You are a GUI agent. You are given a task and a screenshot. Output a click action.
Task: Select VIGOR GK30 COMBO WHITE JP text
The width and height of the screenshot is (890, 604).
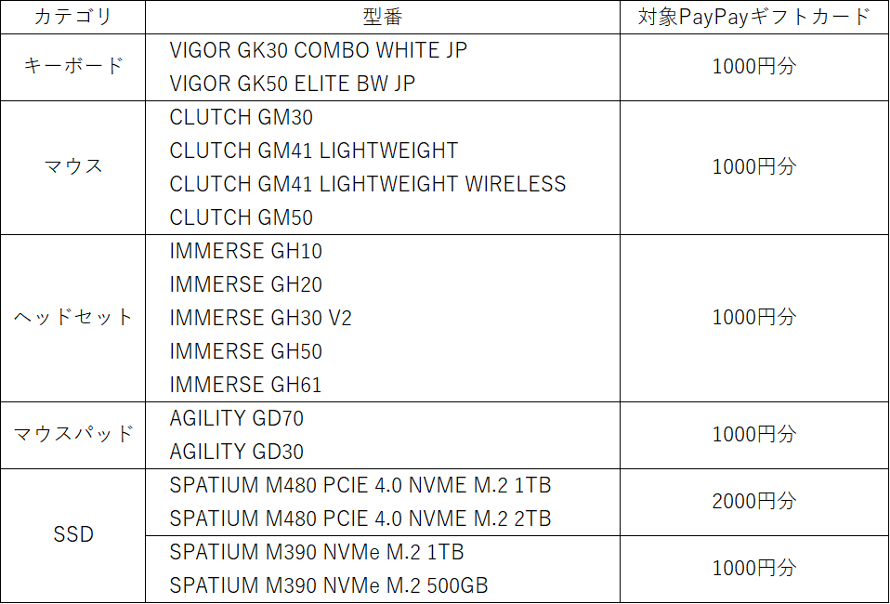(x=318, y=50)
